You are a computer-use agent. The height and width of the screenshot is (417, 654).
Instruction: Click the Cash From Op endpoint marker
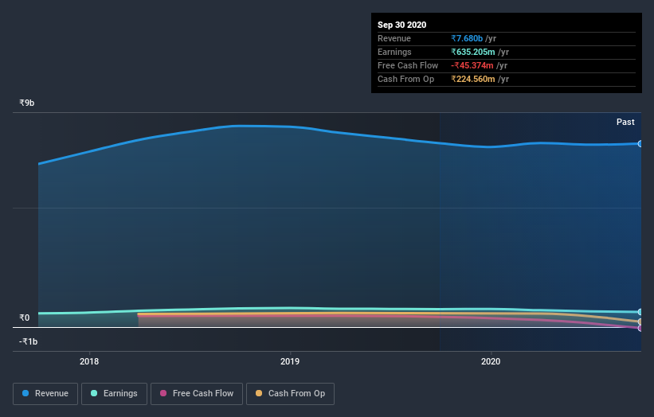click(640, 322)
